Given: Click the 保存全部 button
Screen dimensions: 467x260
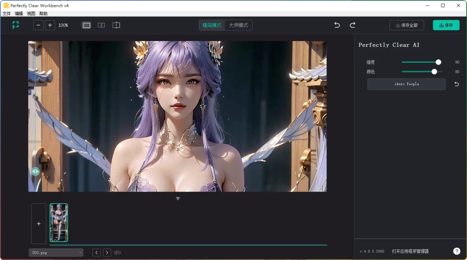Looking at the screenshot, I should [406, 25].
